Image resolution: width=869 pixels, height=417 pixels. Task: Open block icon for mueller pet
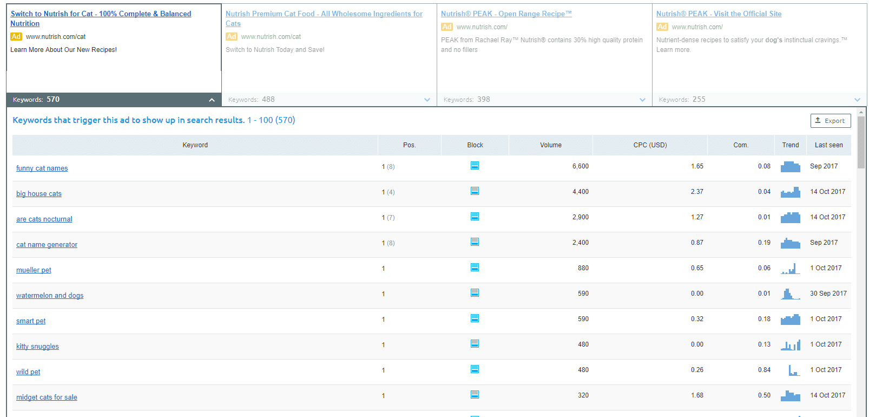click(x=475, y=268)
